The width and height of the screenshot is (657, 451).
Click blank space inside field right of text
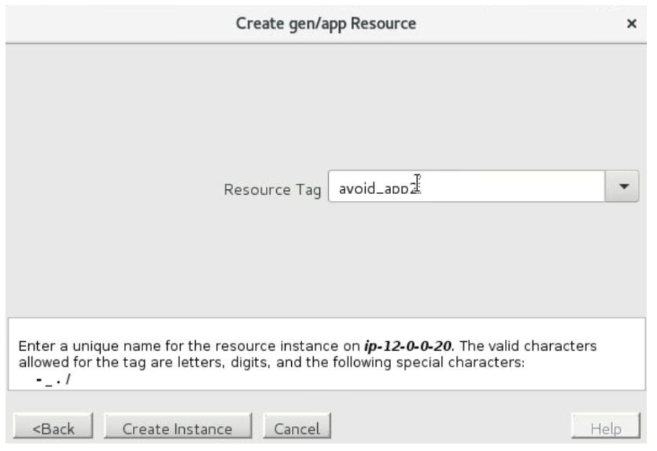(x=521, y=186)
